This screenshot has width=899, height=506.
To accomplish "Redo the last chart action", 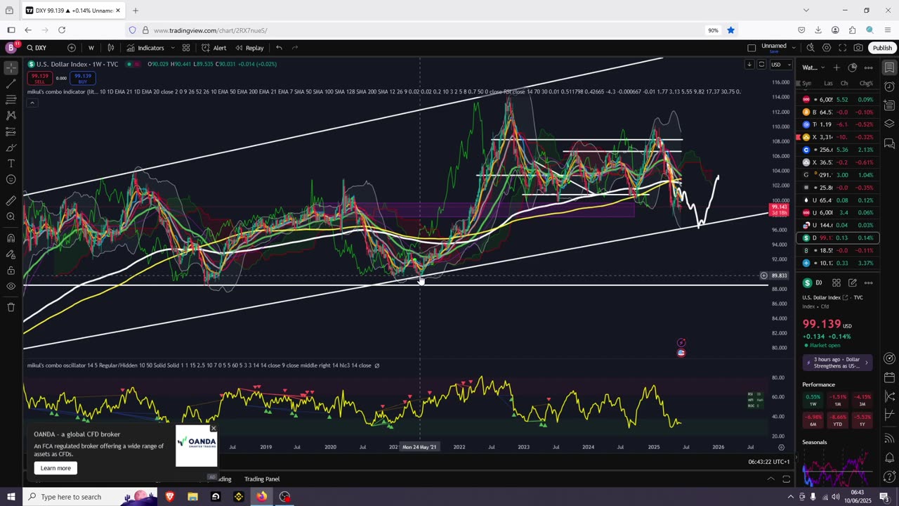I will click(x=295, y=48).
